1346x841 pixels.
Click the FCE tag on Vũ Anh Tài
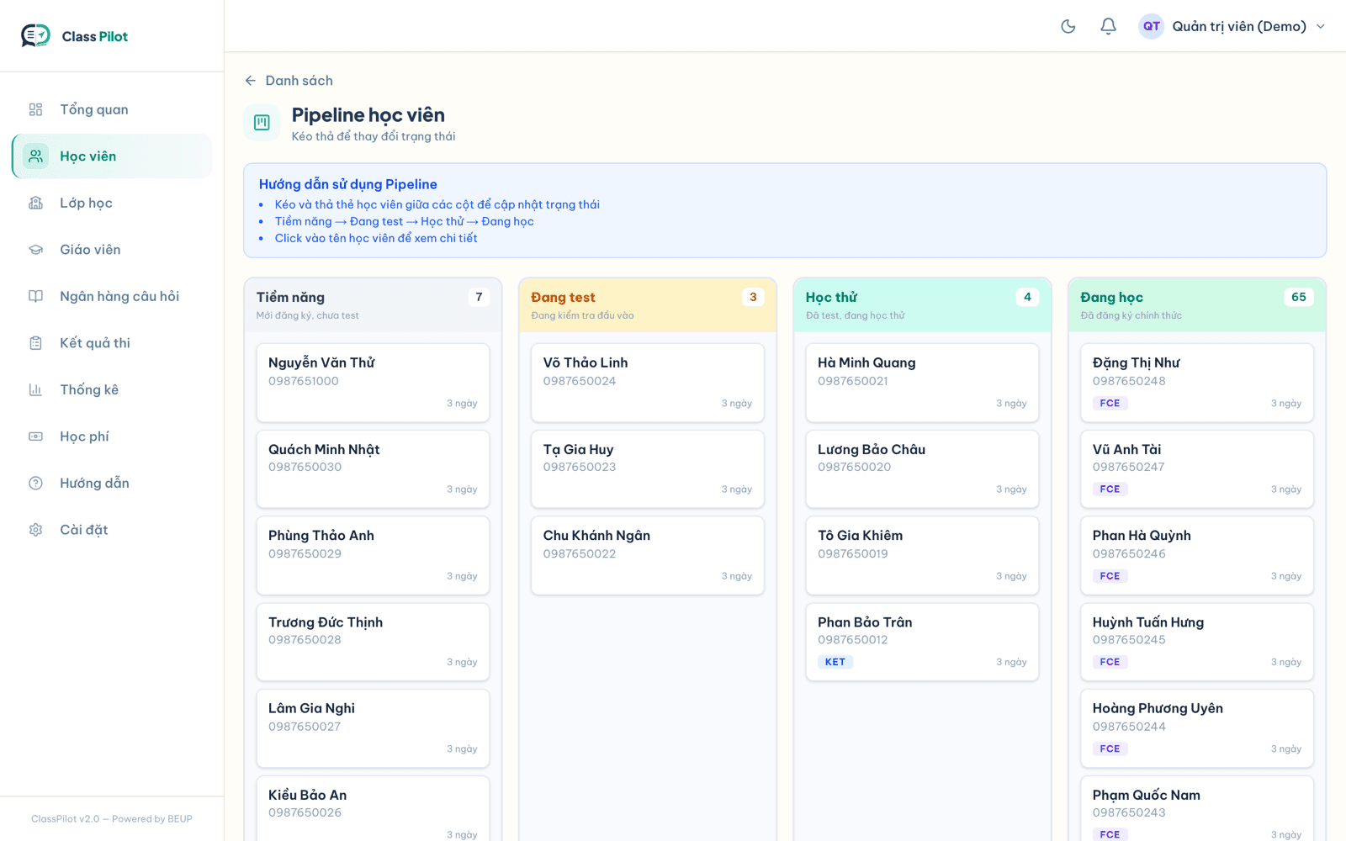[1110, 489]
